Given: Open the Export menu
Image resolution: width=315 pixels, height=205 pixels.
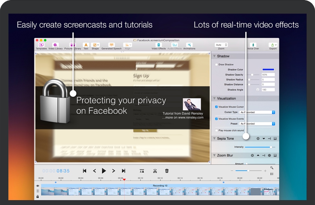Looking at the screenshot, I should pos(273,45).
